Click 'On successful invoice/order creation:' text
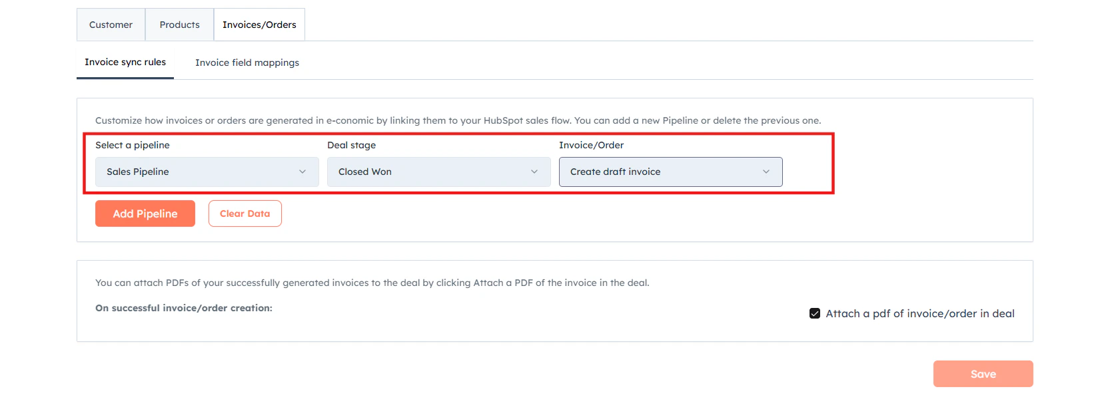The height and width of the screenshot is (419, 1094). pyautogui.click(x=184, y=308)
